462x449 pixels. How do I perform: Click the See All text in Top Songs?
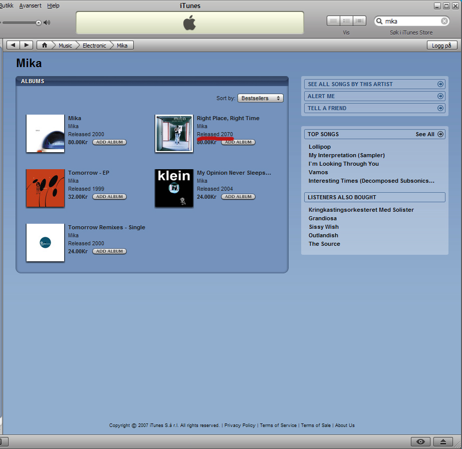point(425,134)
